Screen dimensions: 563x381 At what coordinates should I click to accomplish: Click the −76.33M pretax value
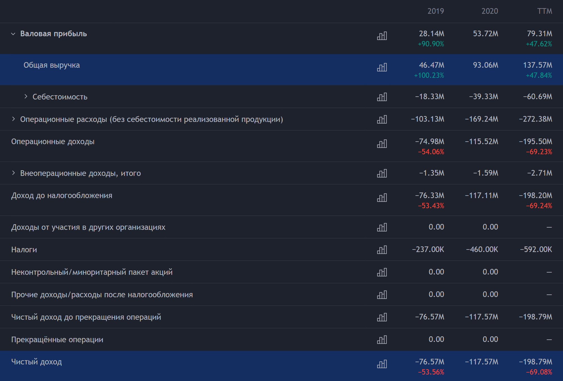click(x=430, y=196)
